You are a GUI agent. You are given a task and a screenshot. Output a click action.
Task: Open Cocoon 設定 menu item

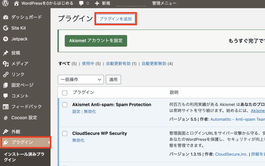click(24, 118)
